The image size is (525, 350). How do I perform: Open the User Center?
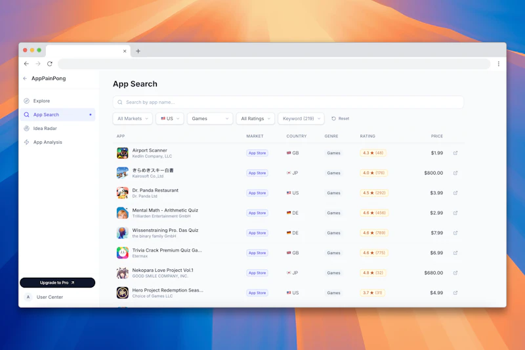pyautogui.click(x=50, y=297)
